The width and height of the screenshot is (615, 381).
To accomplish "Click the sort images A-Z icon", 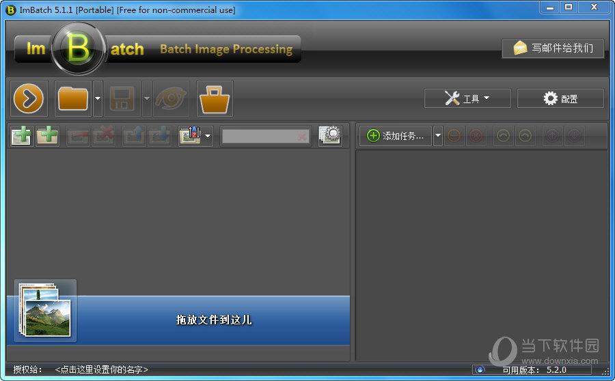I will pos(190,136).
